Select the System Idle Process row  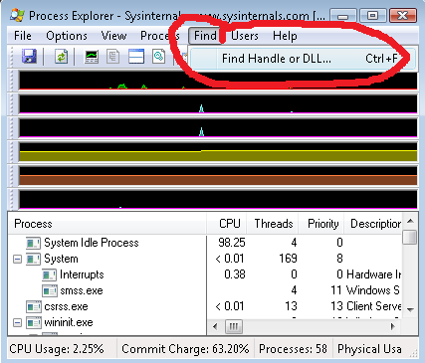coord(205,243)
